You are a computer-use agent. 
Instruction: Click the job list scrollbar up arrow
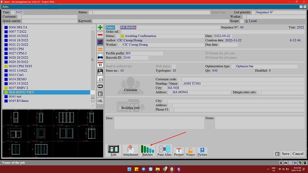coord(93,27)
